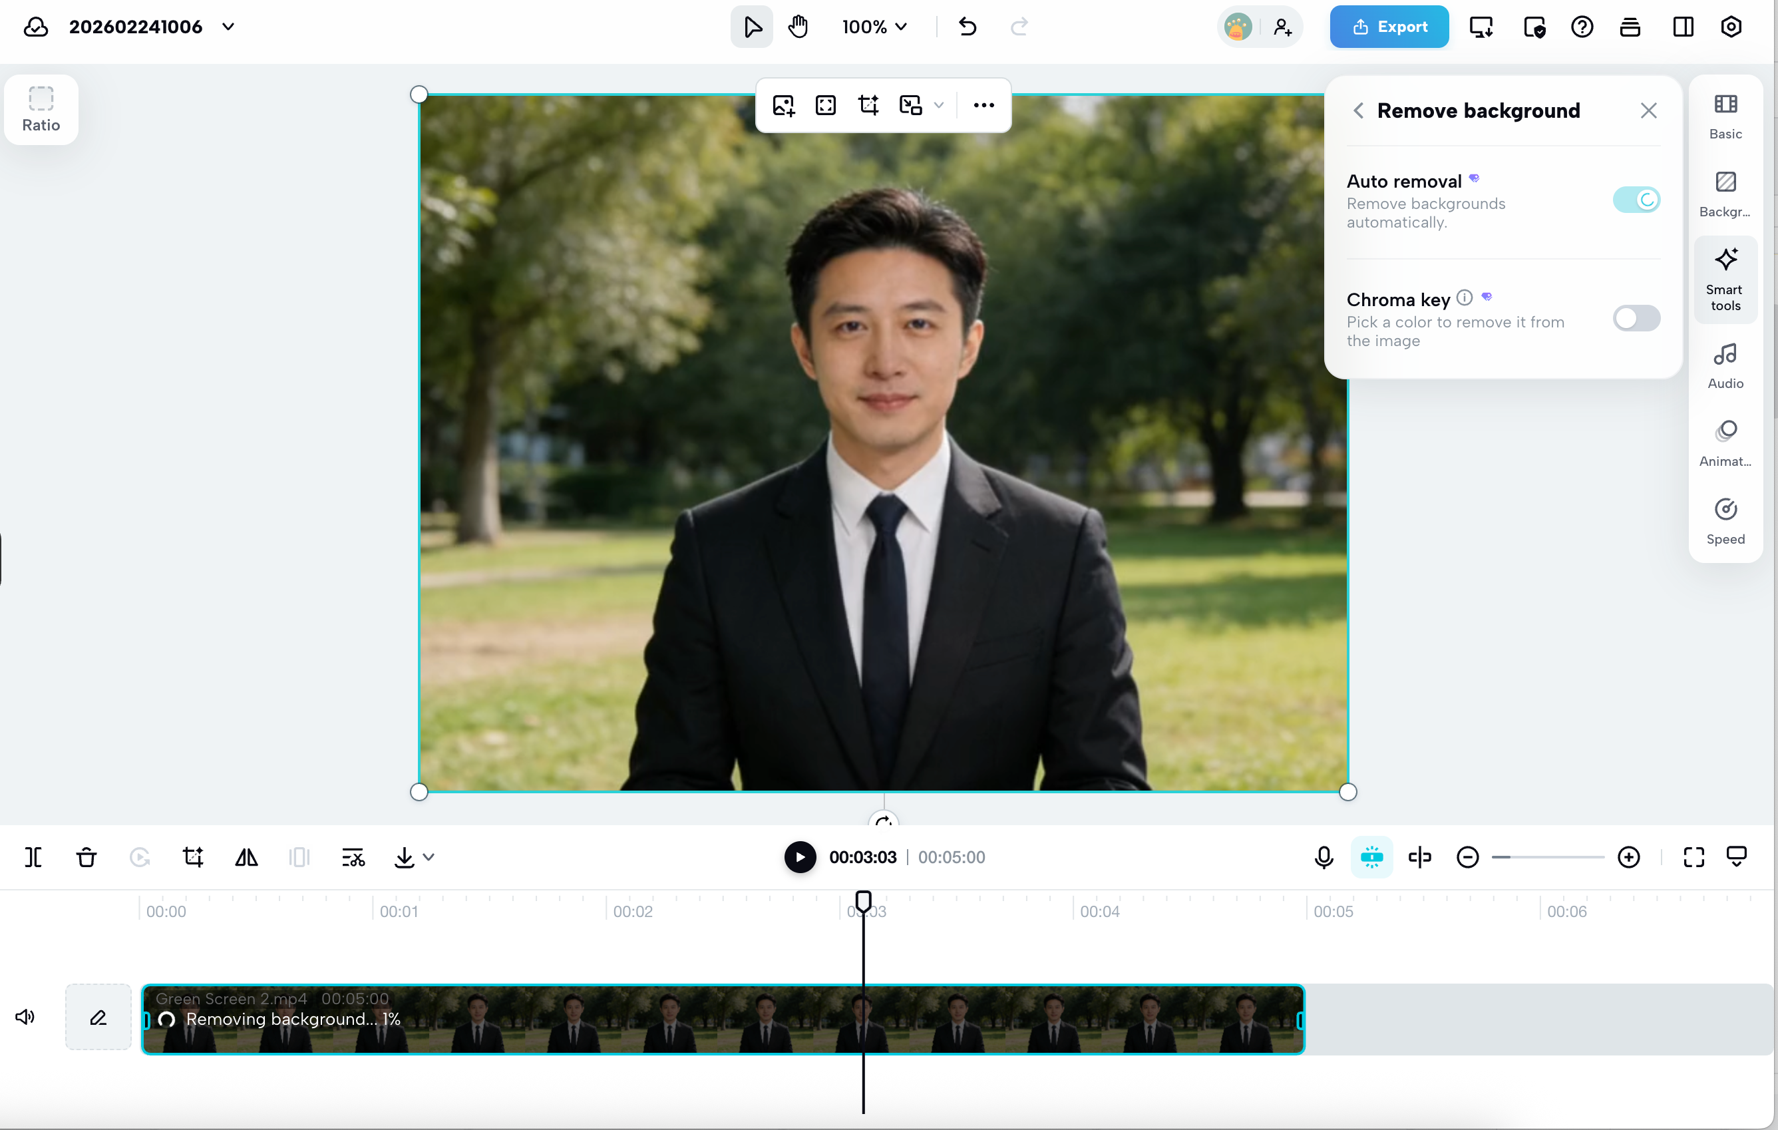
Task: Expand the project name 202602241006 dropdown
Action: pyautogui.click(x=228, y=27)
